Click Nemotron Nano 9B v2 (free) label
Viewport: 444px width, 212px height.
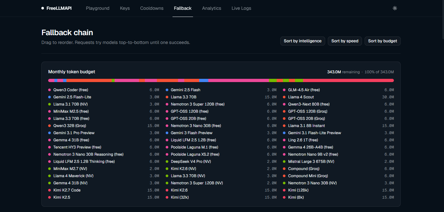pyautogui.click(x=313, y=154)
